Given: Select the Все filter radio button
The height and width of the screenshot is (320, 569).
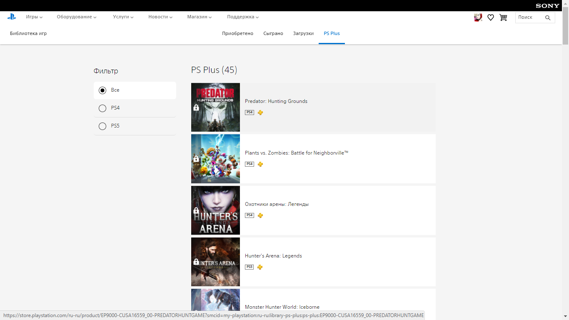Looking at the screenshot, I should coord(102,90).
